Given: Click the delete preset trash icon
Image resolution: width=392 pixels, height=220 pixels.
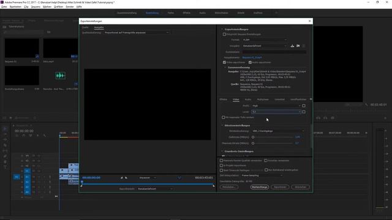Looking at the screenshot, I should pos(304,46).
